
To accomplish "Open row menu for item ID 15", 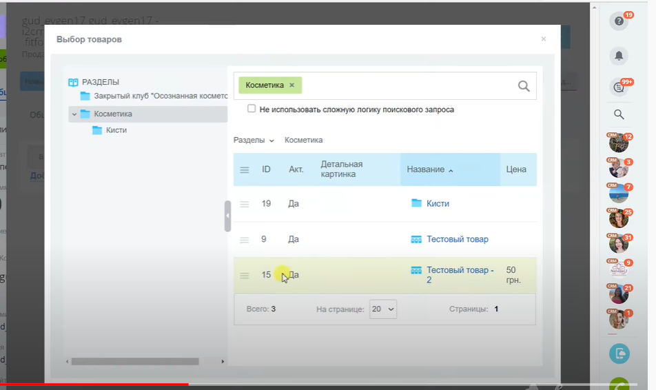I will (245, 276).
